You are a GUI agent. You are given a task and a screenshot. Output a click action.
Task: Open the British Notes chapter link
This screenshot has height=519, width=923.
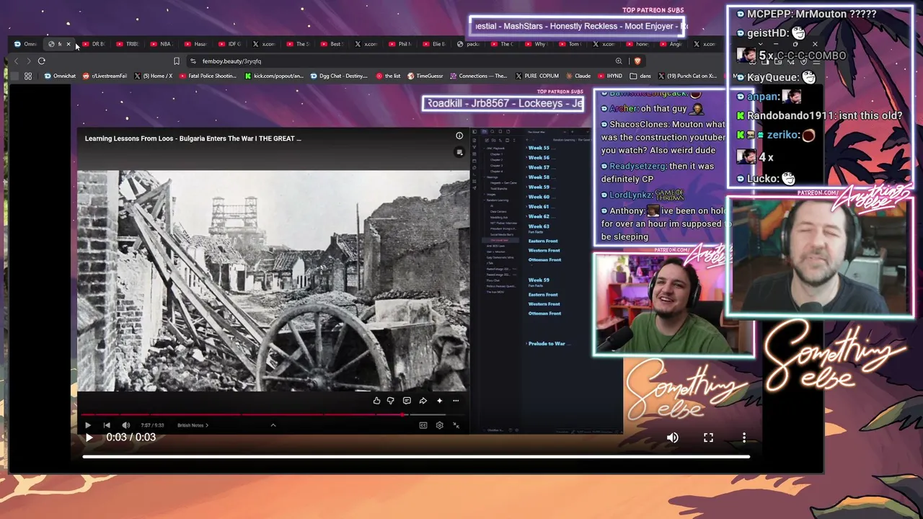tap(193, 425)
